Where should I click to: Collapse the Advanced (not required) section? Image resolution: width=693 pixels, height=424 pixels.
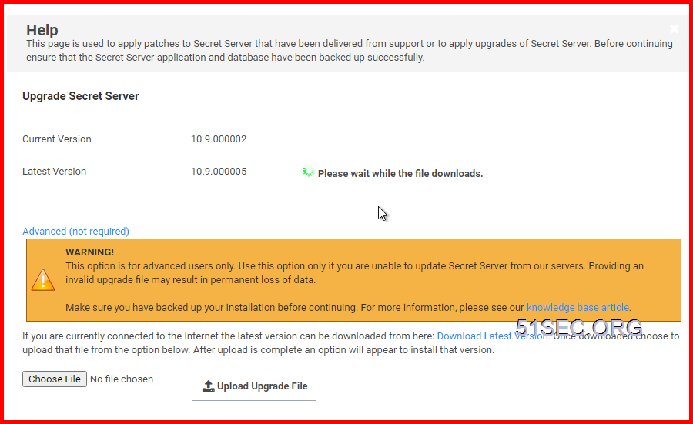pos(75,231)
